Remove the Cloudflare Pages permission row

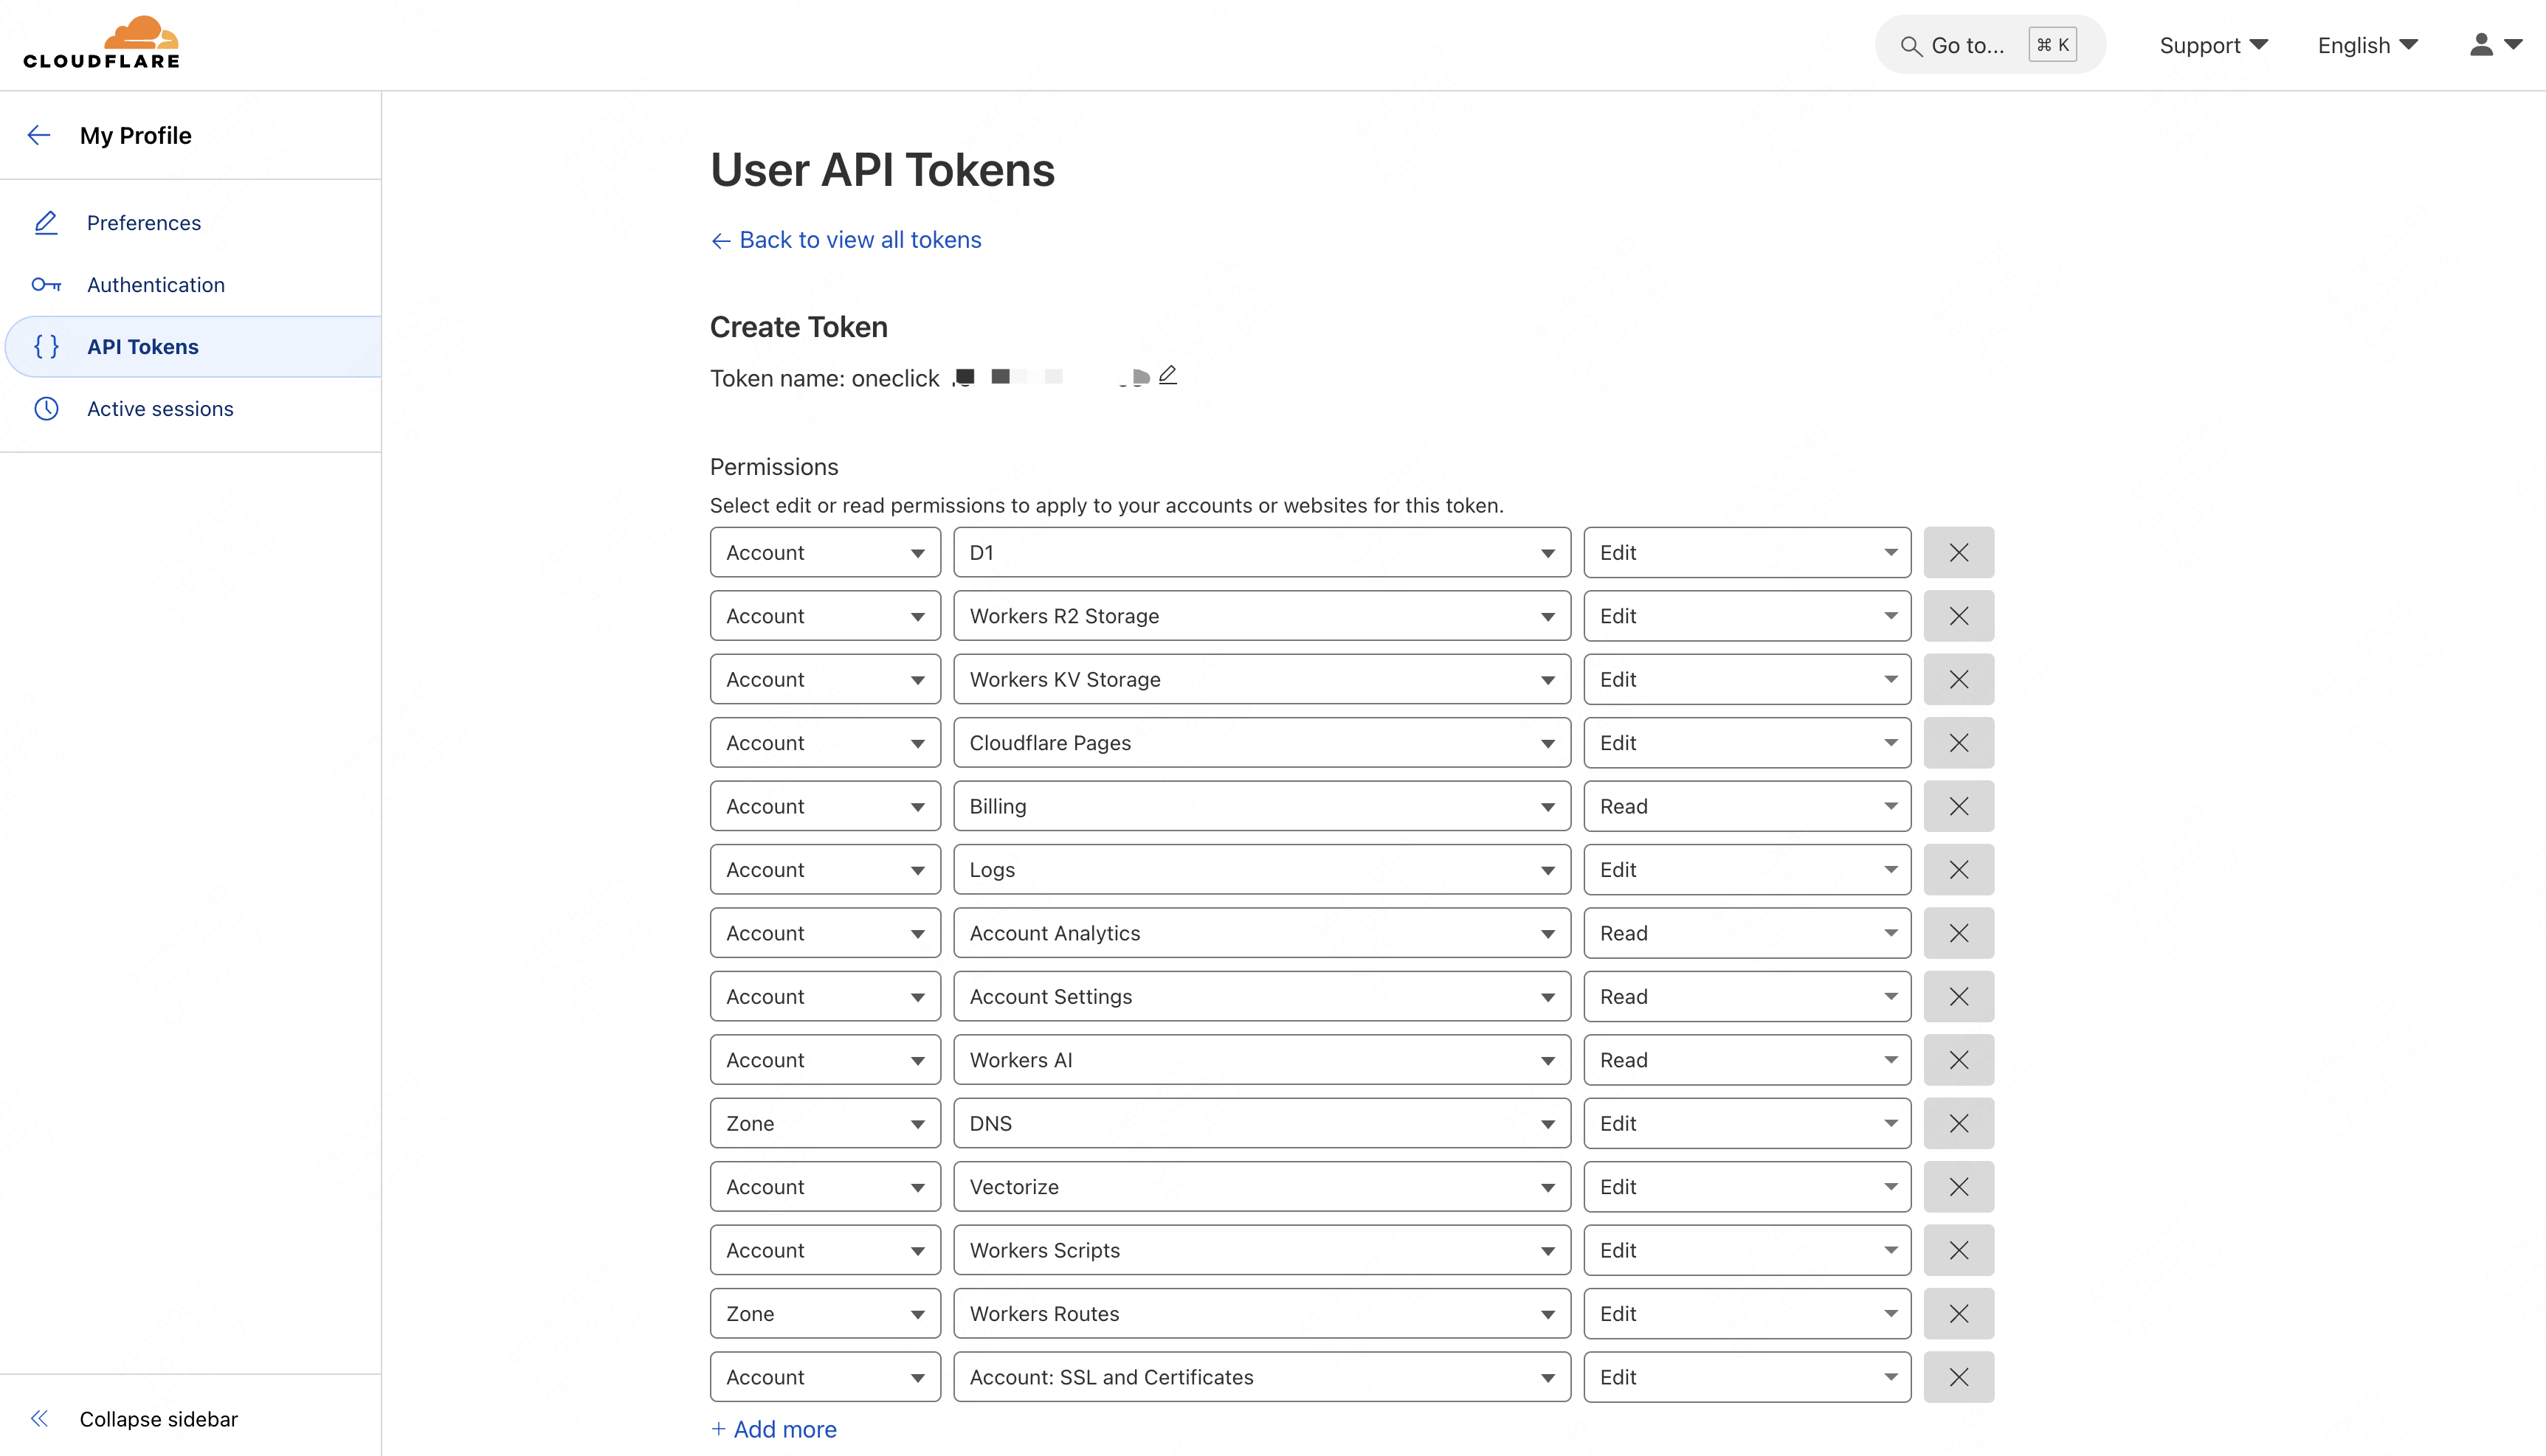tap(1959, 742)
